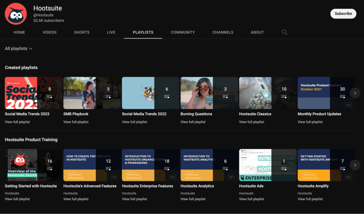Click the Monthly Product Updates title

pyautogui.click(x=320, y=114)
